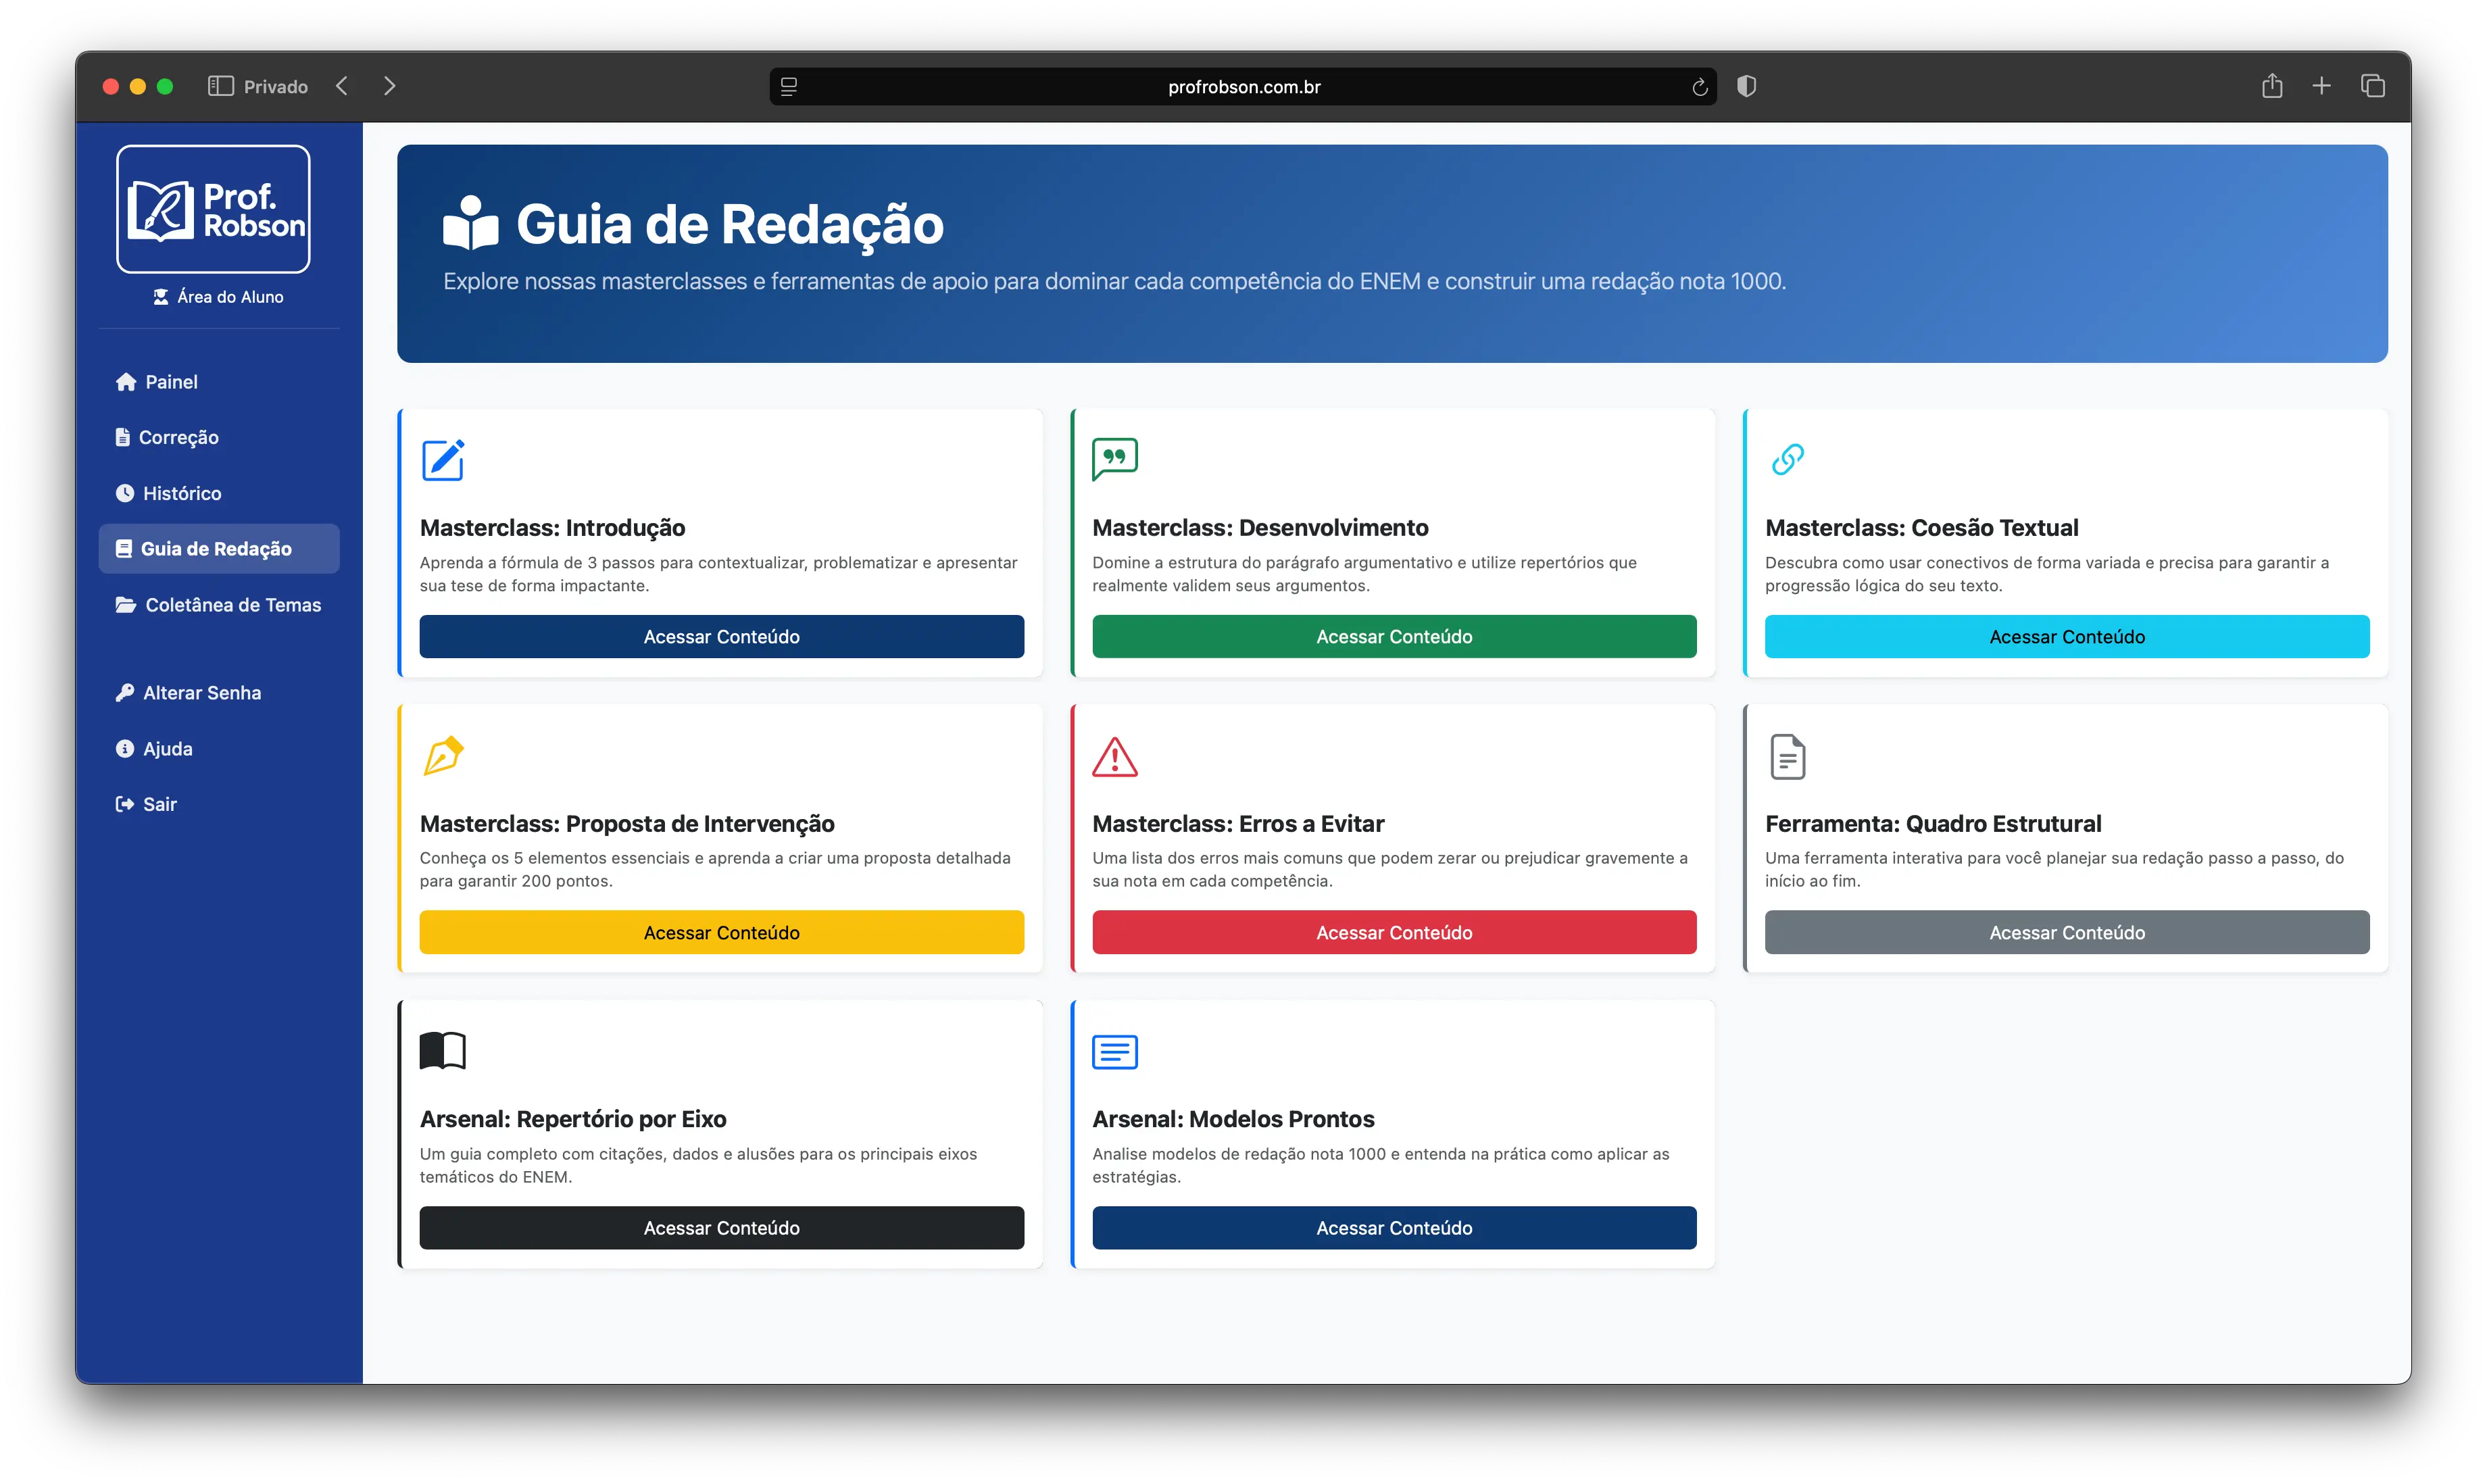
Task: Click the warning triangle icon on Erros a Evitar
Action: coord(1115,757)
